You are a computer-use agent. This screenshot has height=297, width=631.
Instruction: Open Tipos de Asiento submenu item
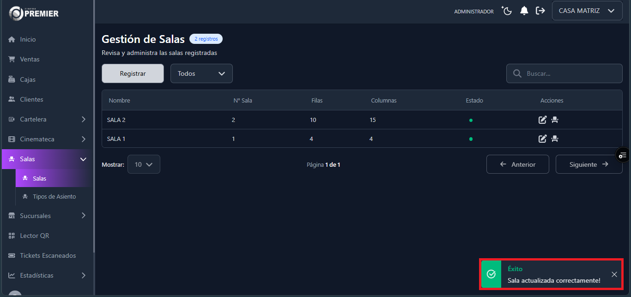pos(54,196)
